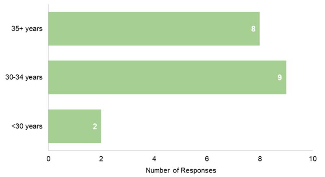Select the "<30 years" category label
This screenshot has width=325, height=177.
pos(28,126)
